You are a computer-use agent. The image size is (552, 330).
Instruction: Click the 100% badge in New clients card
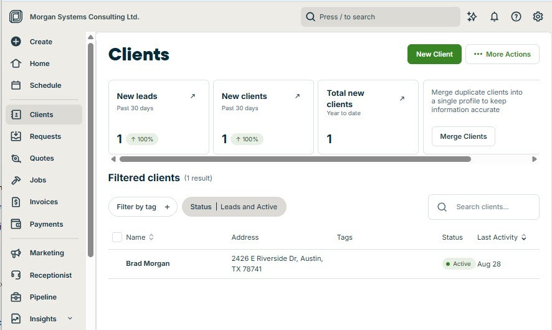(247, 139)
